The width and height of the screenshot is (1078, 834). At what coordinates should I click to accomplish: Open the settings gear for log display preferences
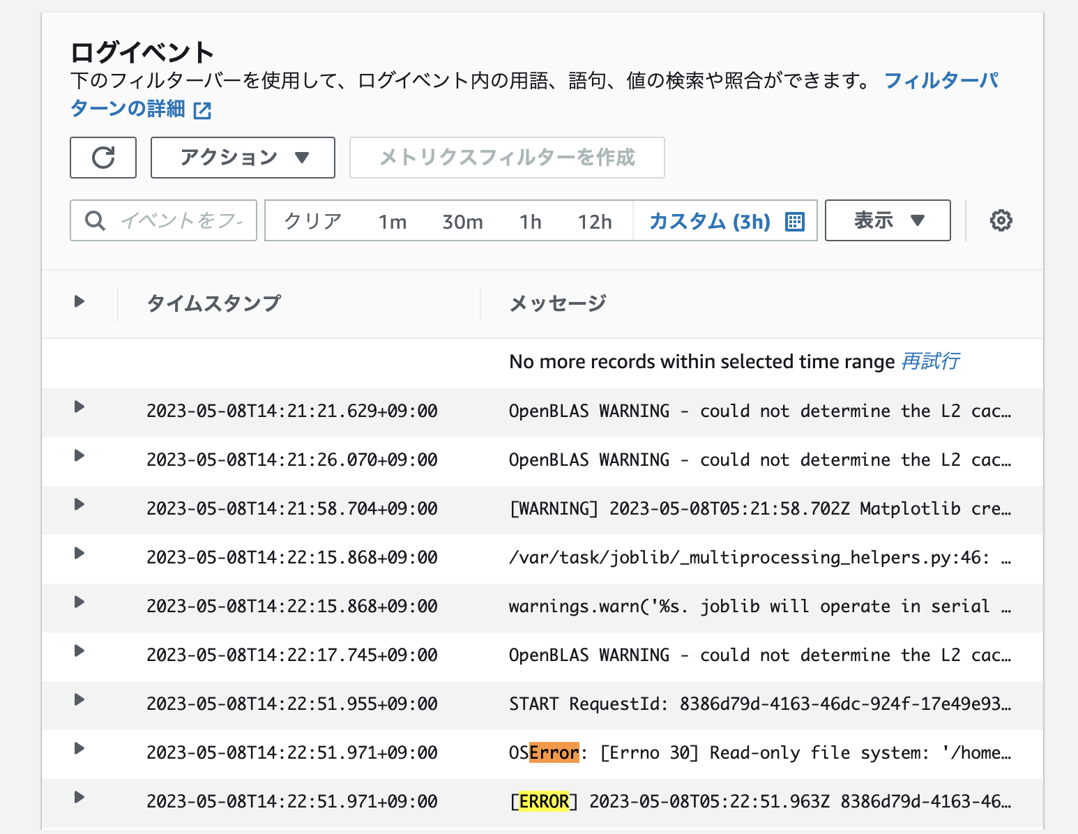1001,220
